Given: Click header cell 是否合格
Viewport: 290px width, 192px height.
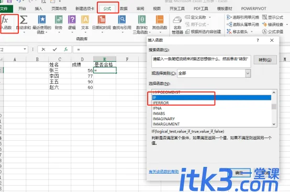Looking at the screenshot, I should click(x=105, y=65).
